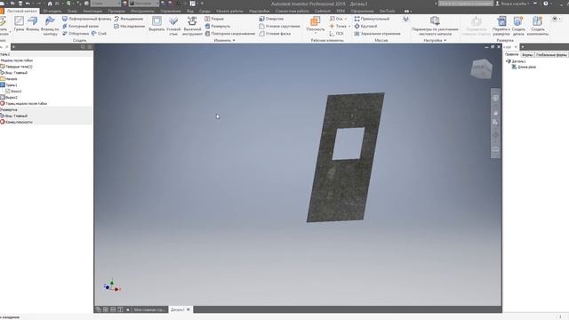Click the Наследование tool
Viewport: 569px width, 320px height.
130,26
